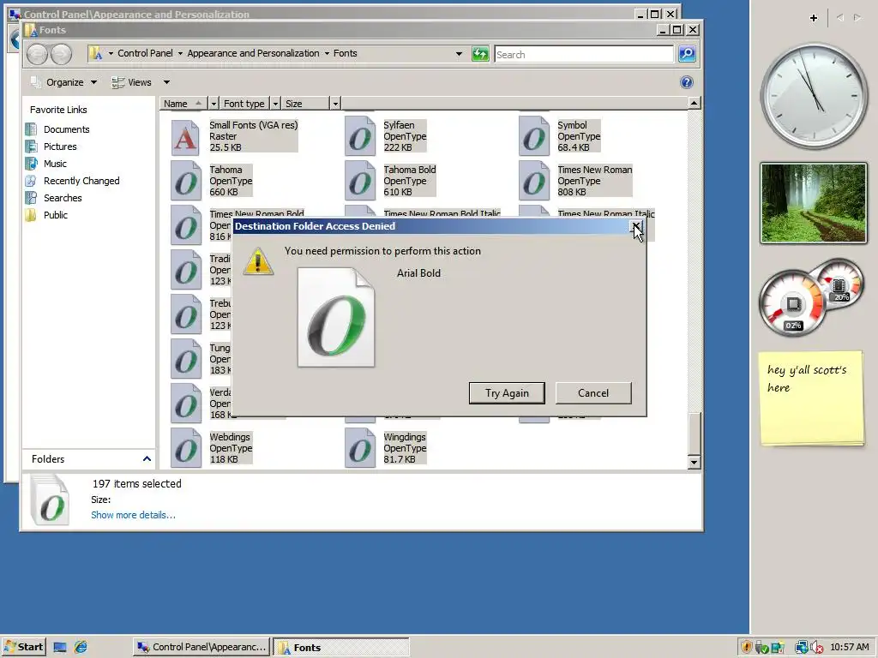Open the Start menu
878x658 pixels.
23,647
